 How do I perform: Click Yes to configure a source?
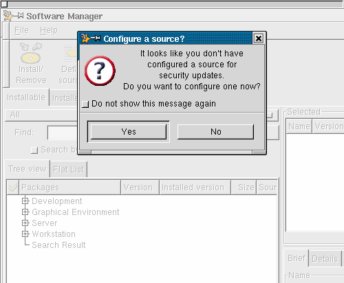click(x=129, y=132)
